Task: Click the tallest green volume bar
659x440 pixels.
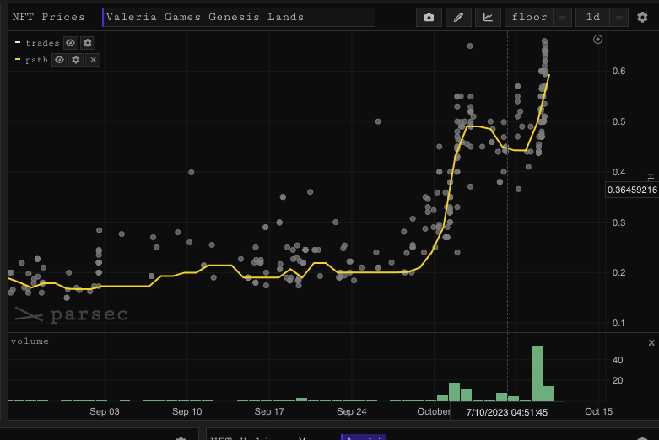Action: pyautogui.click(x=537, y=373)
